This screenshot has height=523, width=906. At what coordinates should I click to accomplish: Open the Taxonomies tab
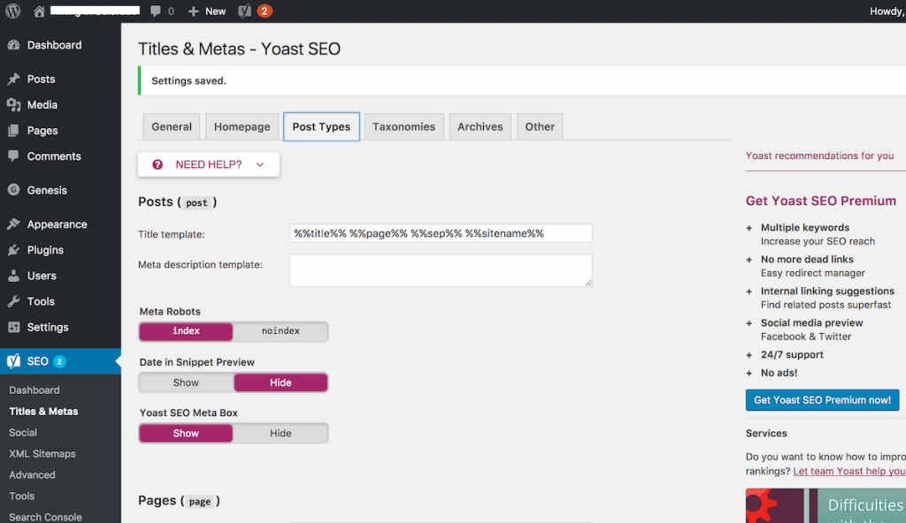pos(403,127)
